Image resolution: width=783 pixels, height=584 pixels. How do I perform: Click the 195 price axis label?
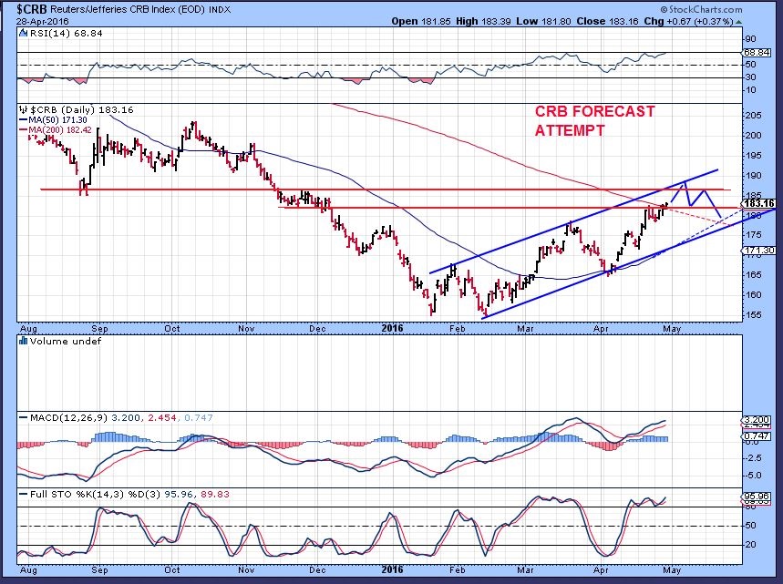[754, 155]
